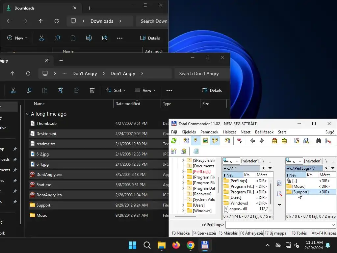The image size is (337, 253).
Task: Go forward with Total Commander right arrow
Action: click(262, 141)
